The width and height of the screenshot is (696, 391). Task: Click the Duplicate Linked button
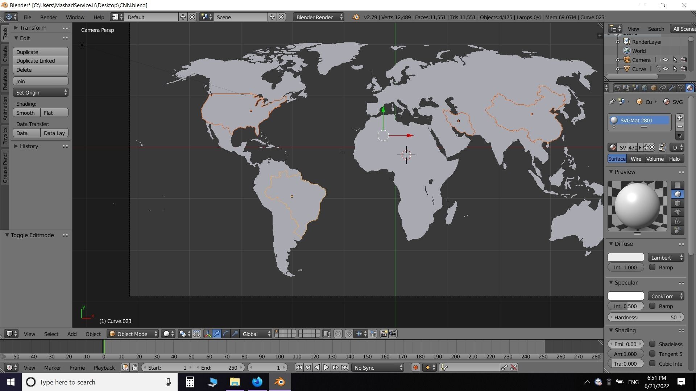41,61
